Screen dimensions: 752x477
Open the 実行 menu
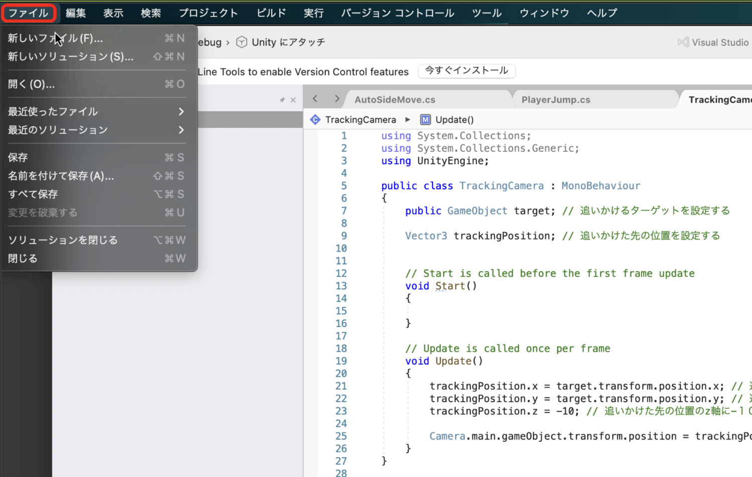point(314,13)
